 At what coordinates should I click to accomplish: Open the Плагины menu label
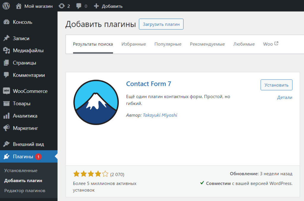pos(23,157)
